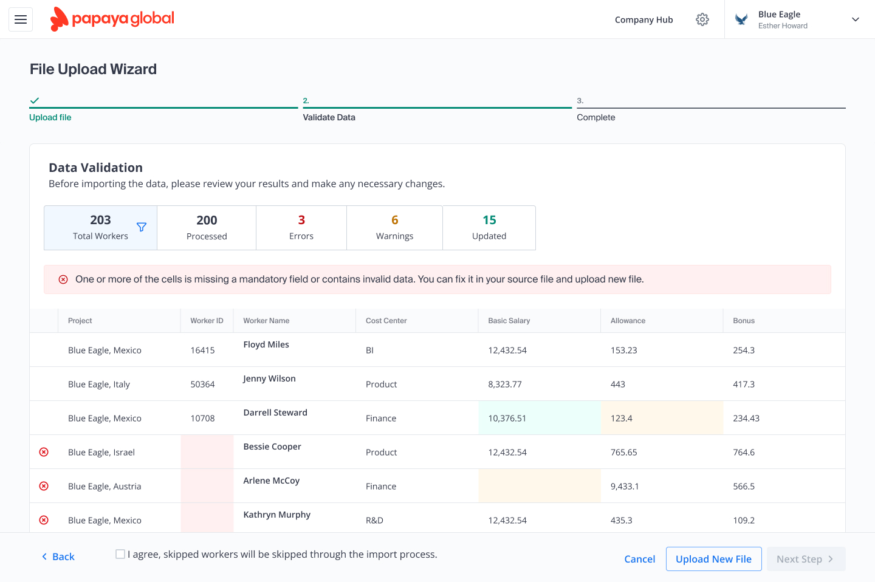Screen dimensions: 875x582
Task: Open Company Hub
Action: (x=643, y=19)
